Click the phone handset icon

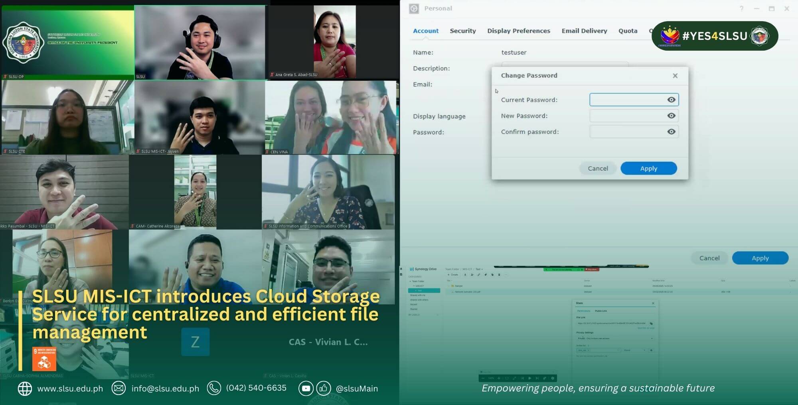point(214,388)
